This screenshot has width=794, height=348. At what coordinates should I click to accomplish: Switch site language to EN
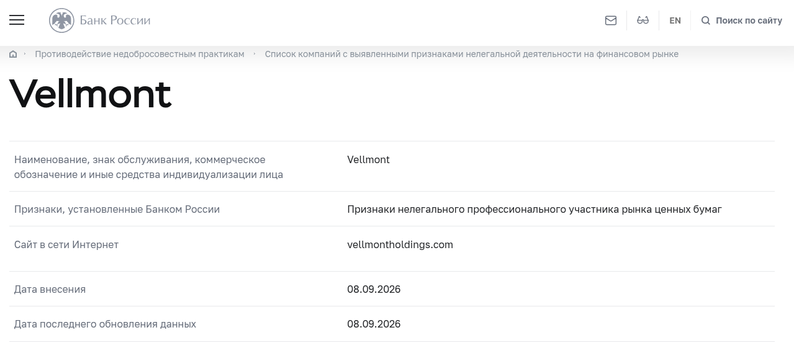pyautogui.click(x=675, y=20)
